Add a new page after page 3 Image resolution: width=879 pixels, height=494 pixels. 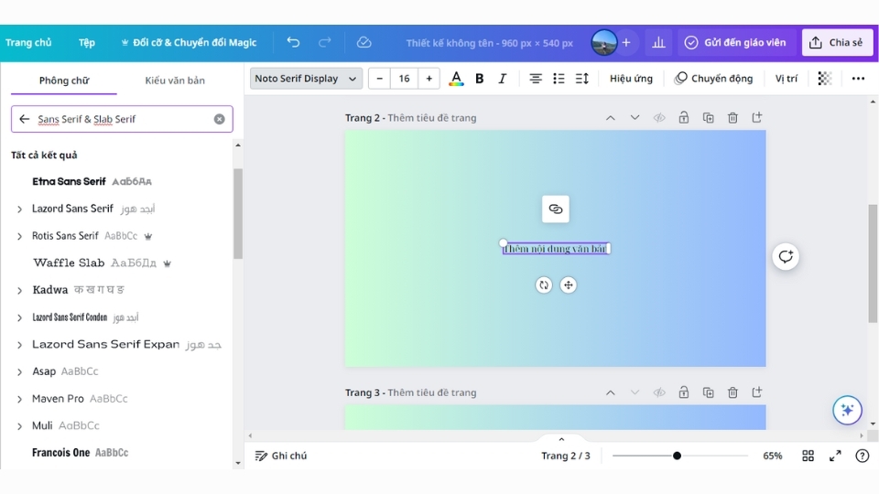tap(757, 392)
